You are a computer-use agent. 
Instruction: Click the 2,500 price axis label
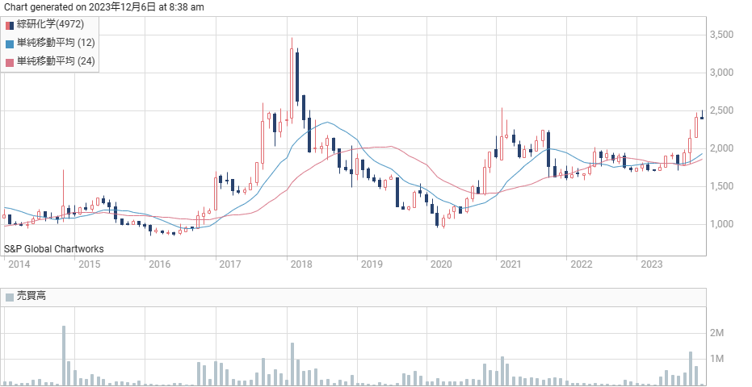tap(722, 110)
